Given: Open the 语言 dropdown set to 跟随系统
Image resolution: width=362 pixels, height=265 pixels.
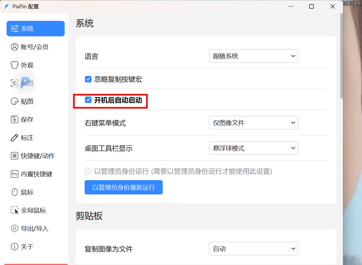Looking at the screenshot, I should point(253,56).
